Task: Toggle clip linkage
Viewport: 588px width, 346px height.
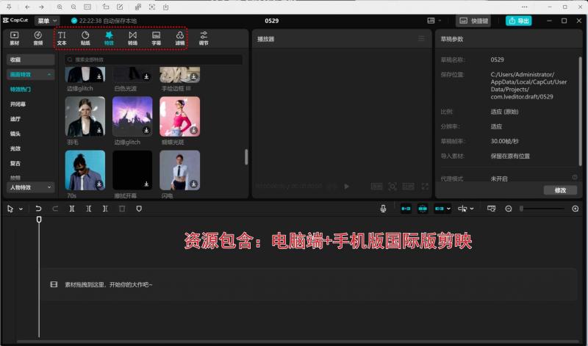Action: 439,209
